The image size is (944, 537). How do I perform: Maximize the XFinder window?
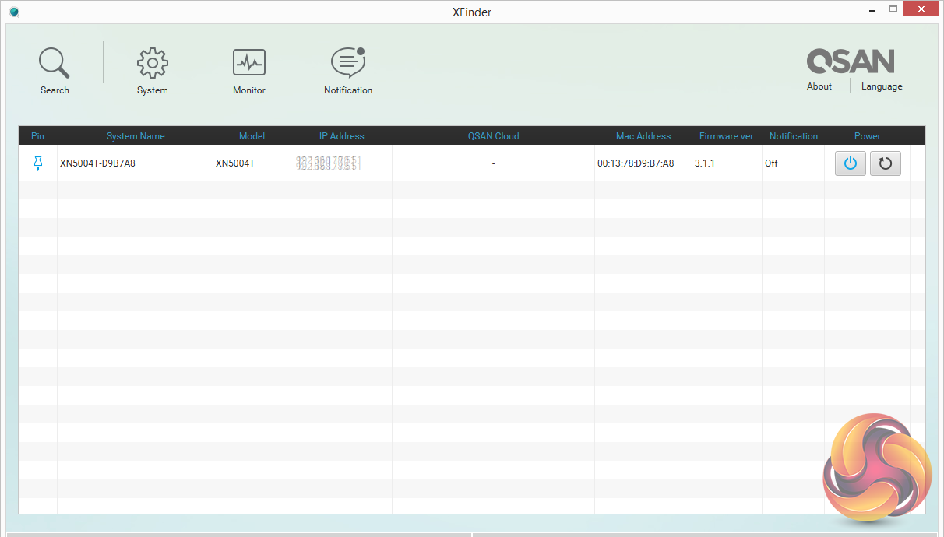click(893, 10)
